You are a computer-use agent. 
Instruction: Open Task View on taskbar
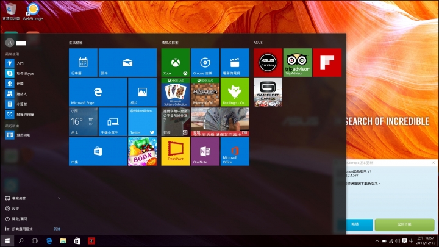pyautogui.click(x=35, y=241)
